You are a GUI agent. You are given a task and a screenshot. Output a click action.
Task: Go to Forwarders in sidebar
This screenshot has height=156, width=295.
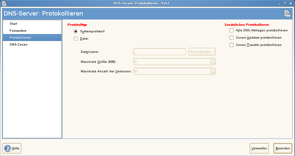[x=32, y=31]
